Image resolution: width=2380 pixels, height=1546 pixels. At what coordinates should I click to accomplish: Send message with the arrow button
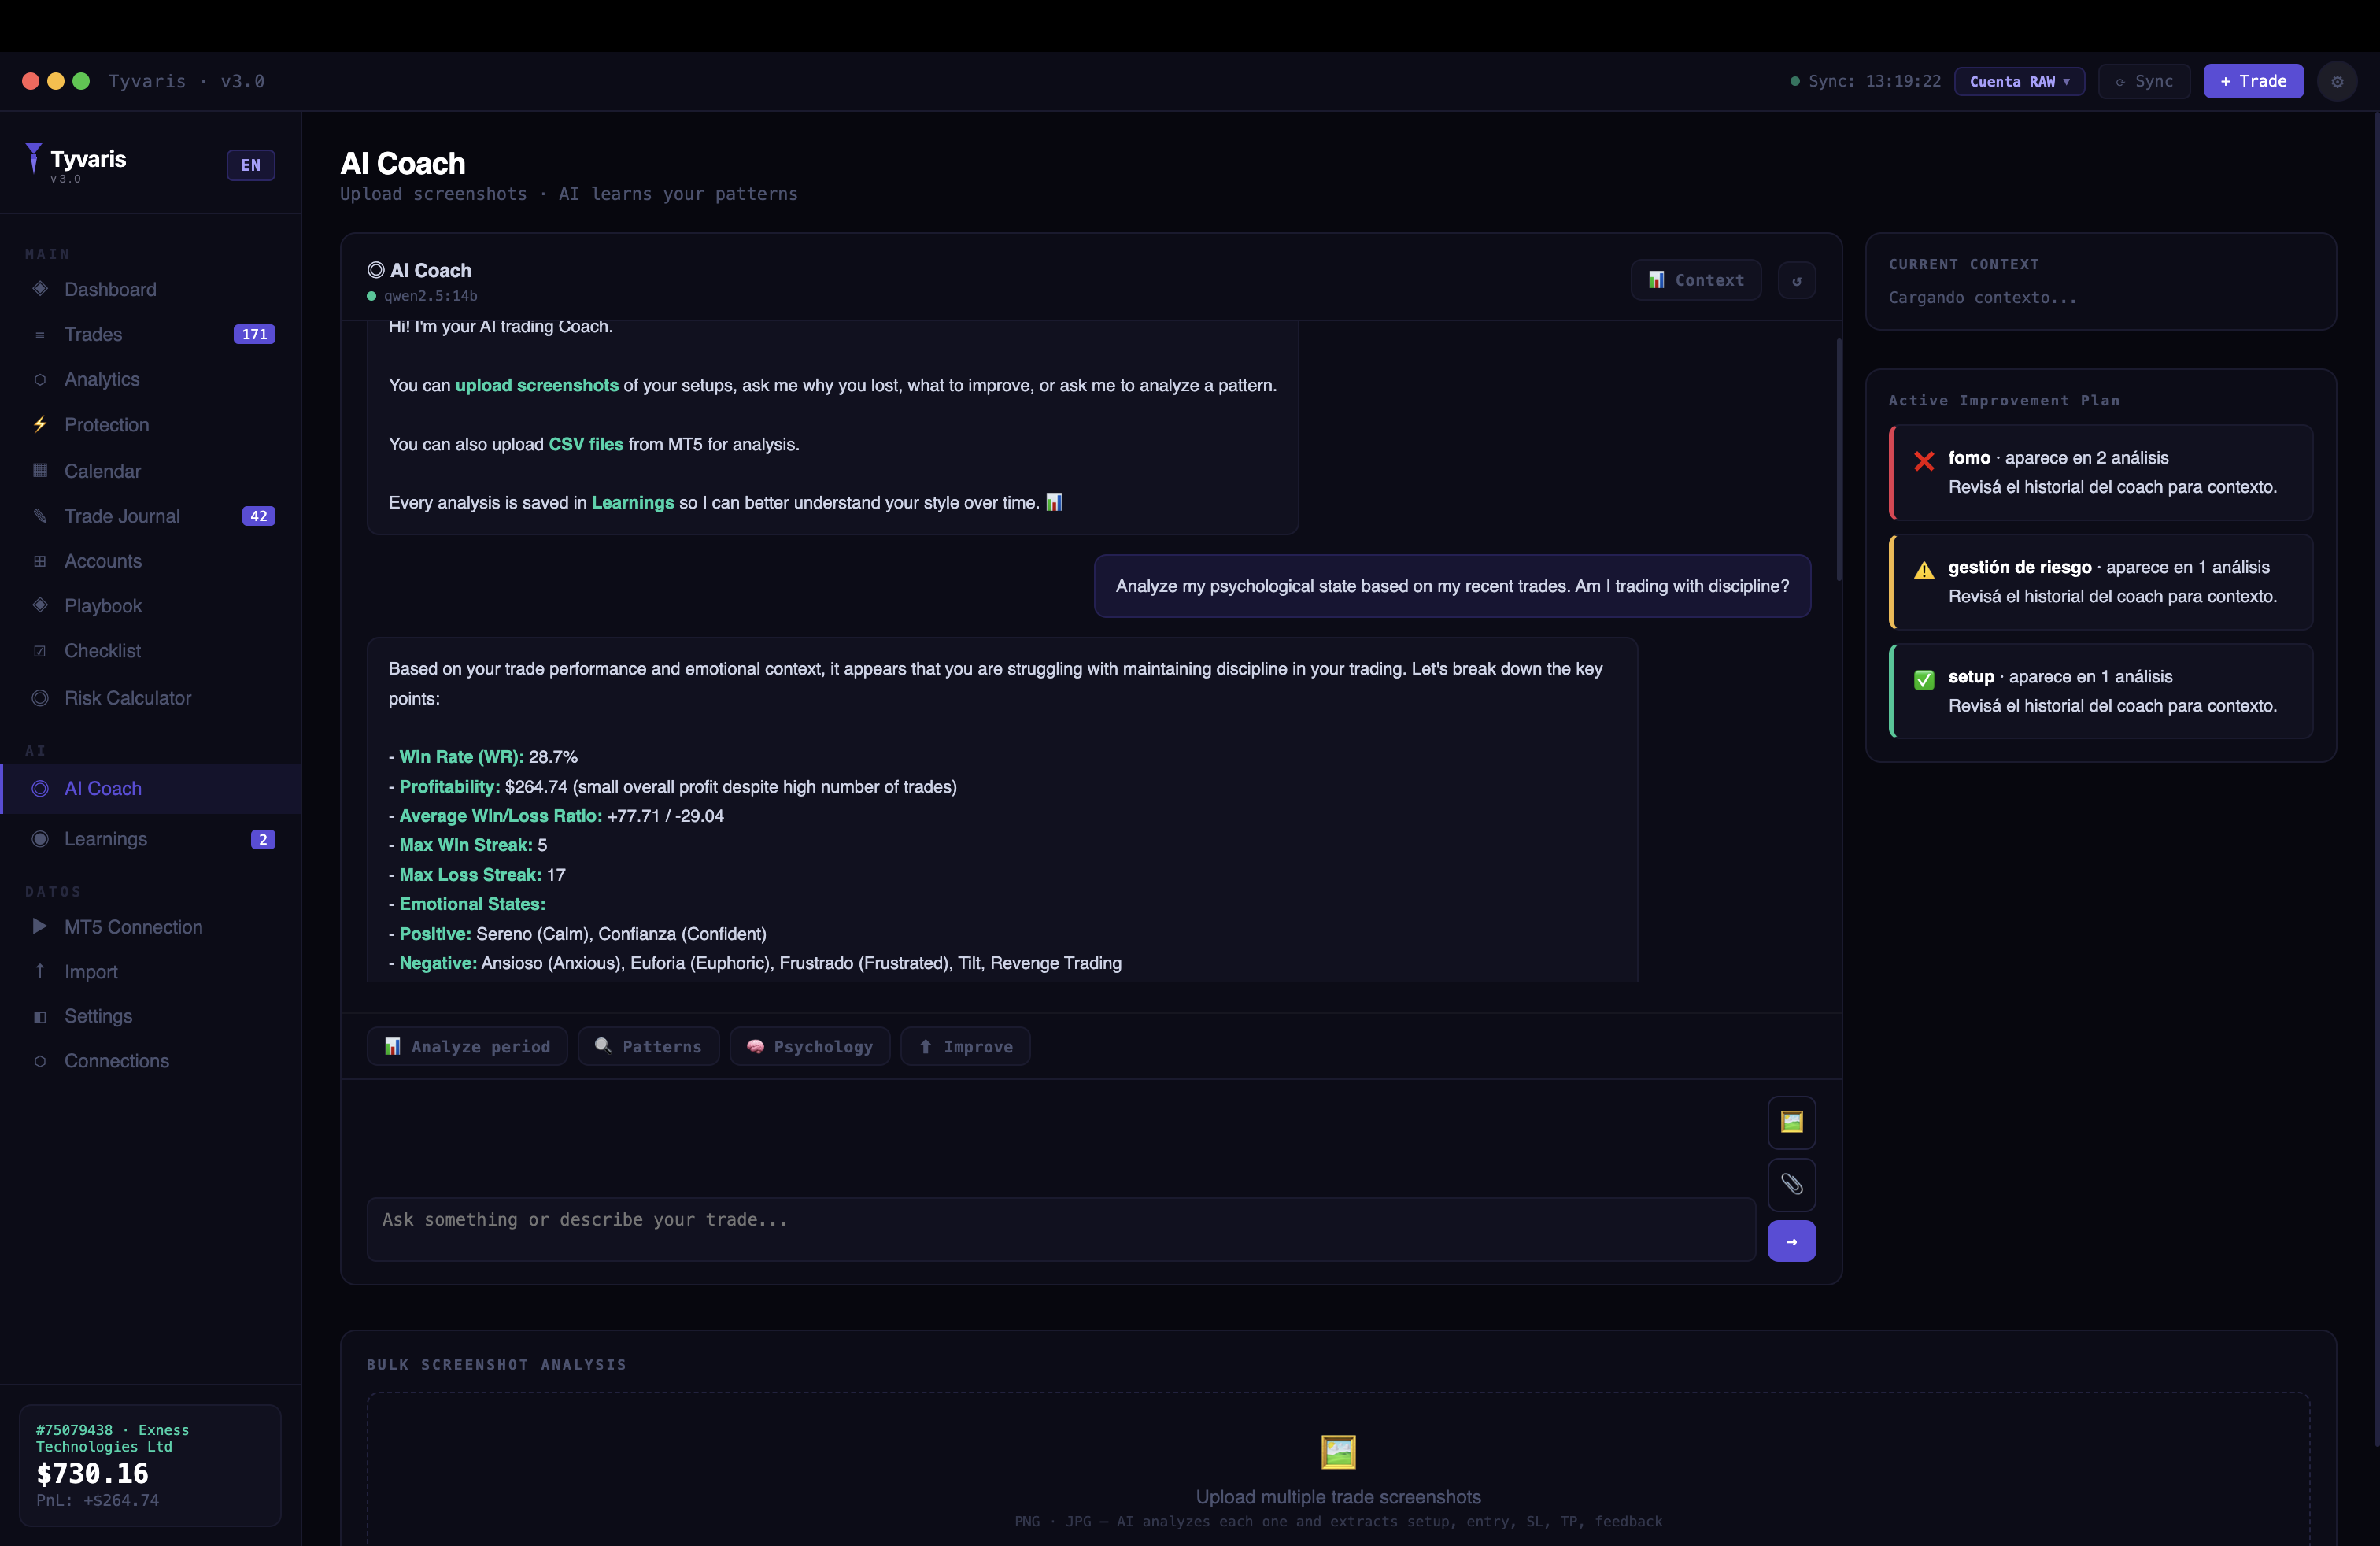[x=1791, y=1241]
